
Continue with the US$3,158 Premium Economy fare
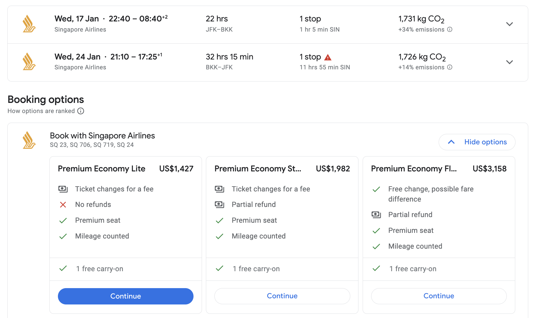(439, 296)
